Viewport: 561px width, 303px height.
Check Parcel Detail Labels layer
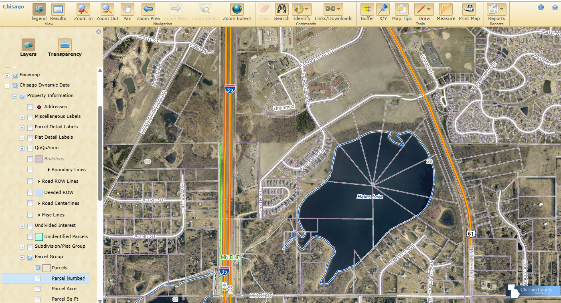click(30, 127)
